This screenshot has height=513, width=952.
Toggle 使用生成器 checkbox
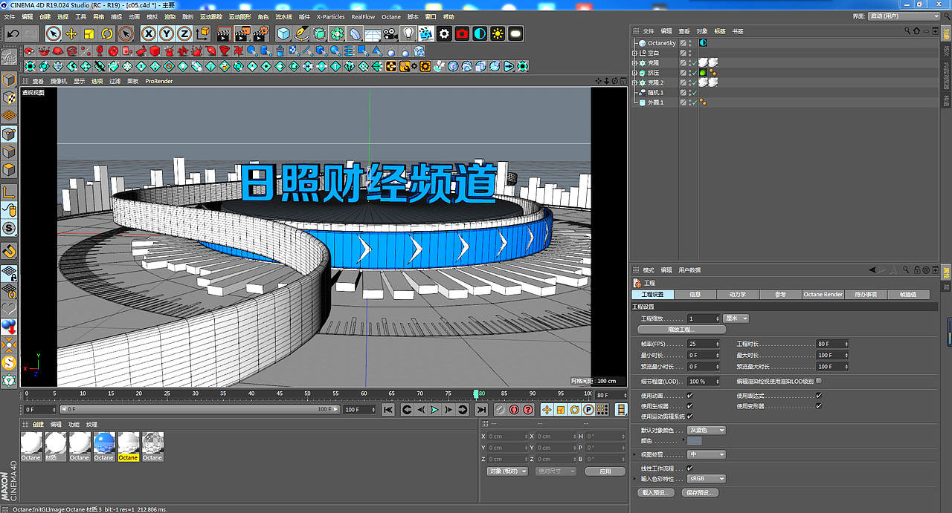(x=690, y=406)
